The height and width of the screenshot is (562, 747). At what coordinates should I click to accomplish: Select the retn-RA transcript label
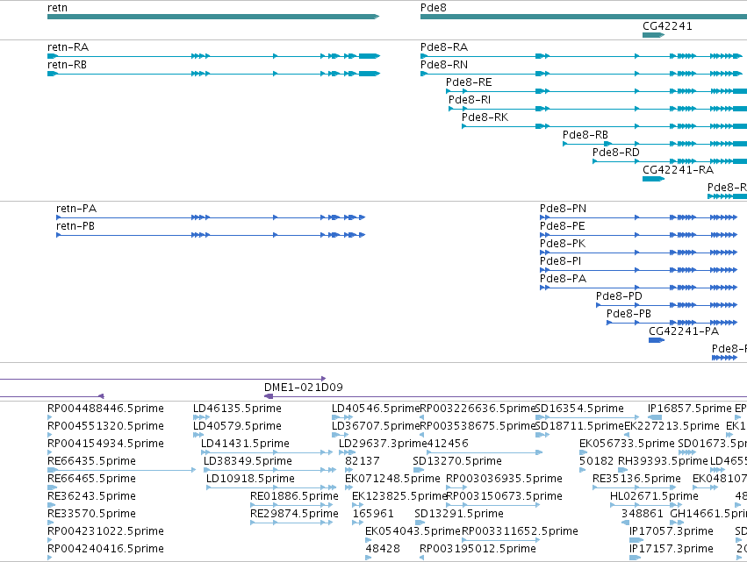68,47
